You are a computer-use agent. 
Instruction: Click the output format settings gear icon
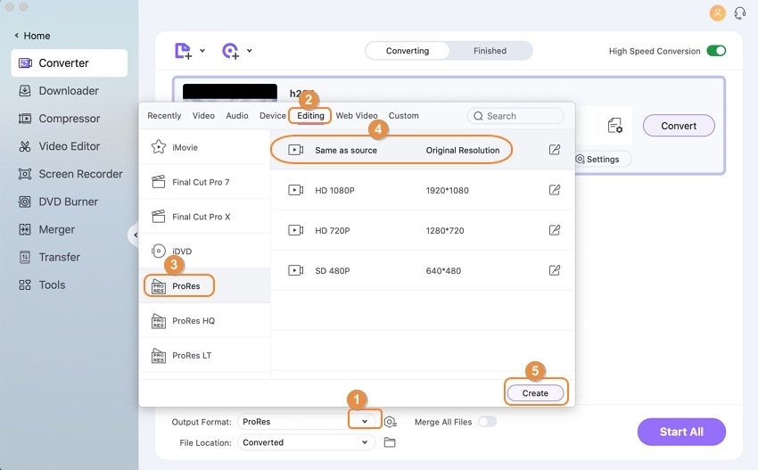click(390, 422)
